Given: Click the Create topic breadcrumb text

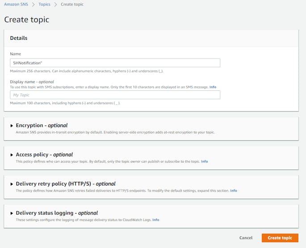Looking at the screenshot, I should [72, 4].
